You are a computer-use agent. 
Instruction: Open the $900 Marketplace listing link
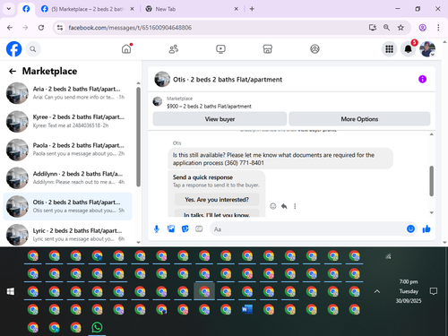[209, 106]
